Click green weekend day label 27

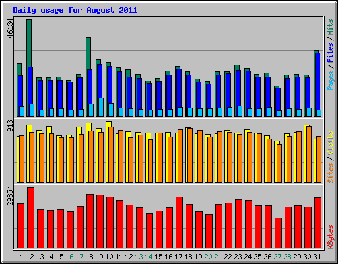coord(277,257)
